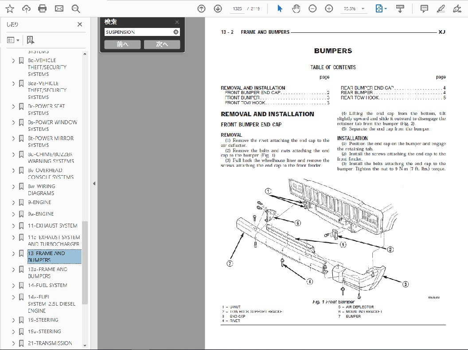
Task: Click the upload to cloud icon
Action: point(26,9)
